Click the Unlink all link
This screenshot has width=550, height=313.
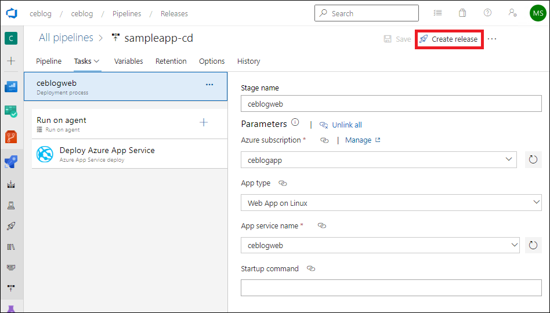click(341, 125)
